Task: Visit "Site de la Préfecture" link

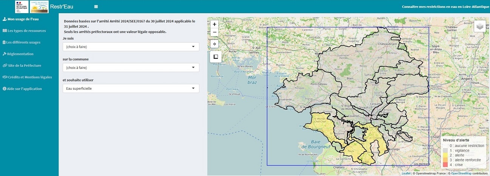Action: (x=24, y=66)
